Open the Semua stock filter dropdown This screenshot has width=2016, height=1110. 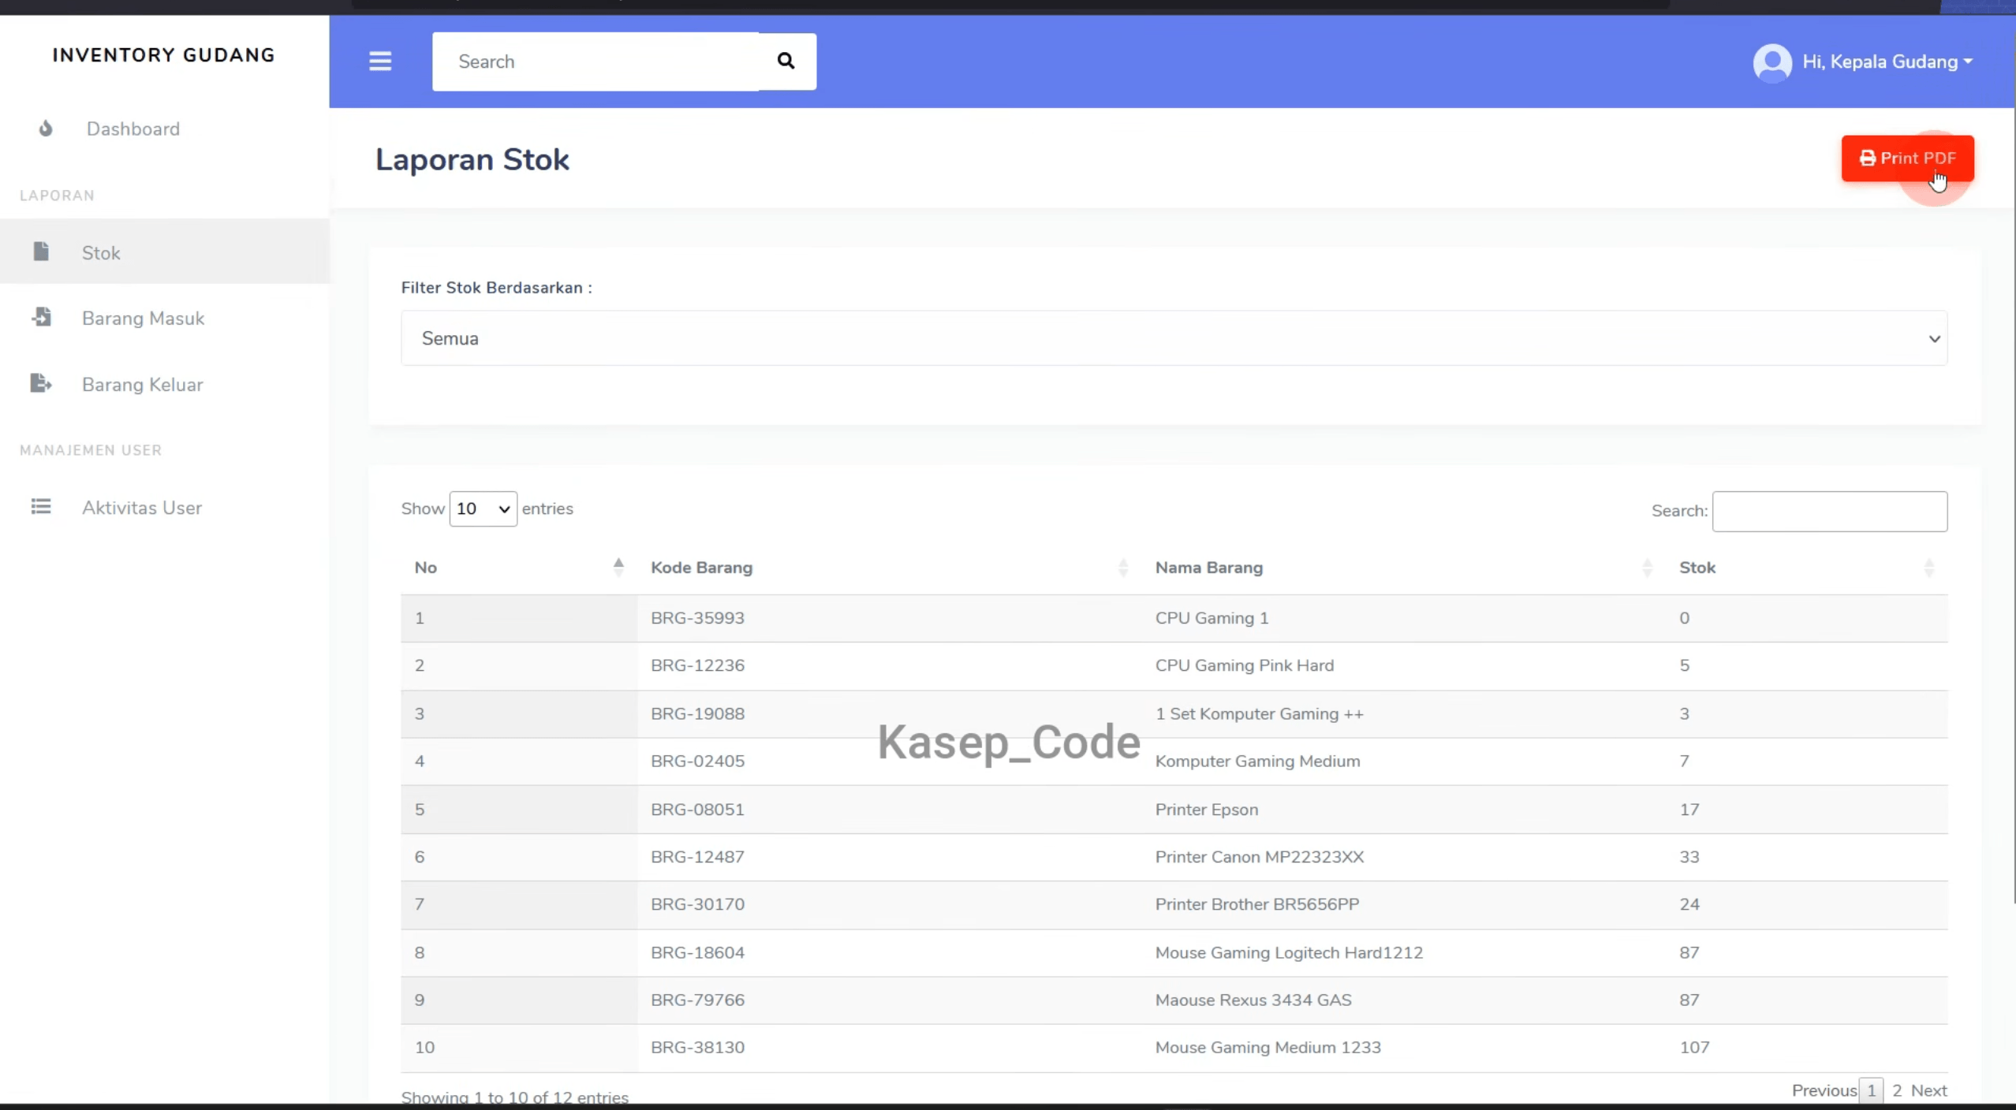tap(1174, 338)
